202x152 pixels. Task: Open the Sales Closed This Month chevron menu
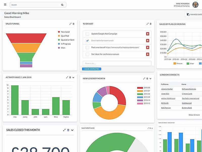72,130
